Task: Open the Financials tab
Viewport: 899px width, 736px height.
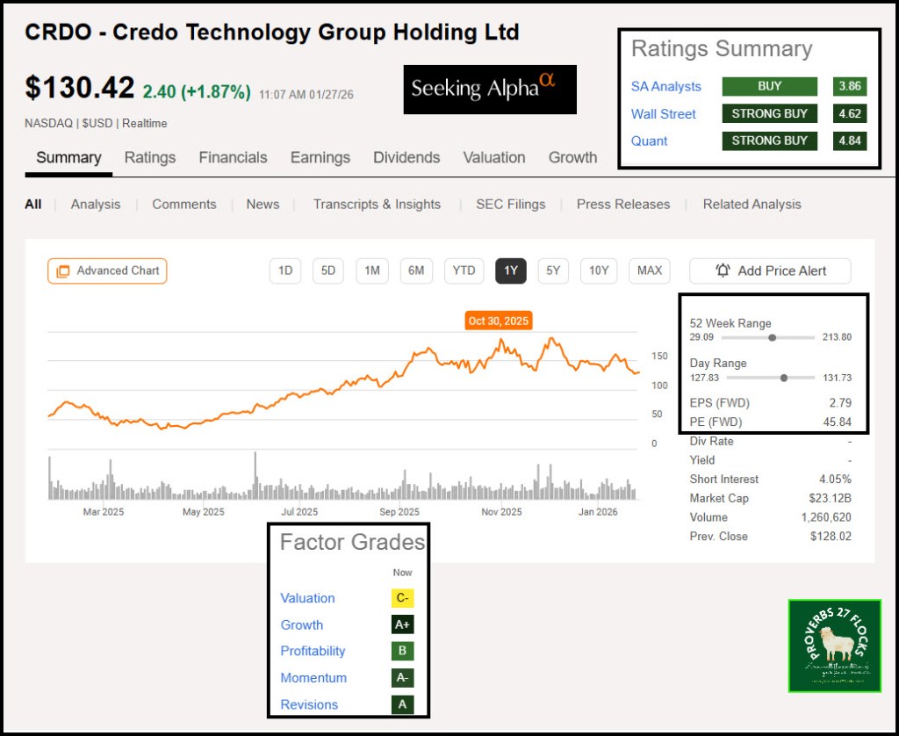Action: point(233,158)
